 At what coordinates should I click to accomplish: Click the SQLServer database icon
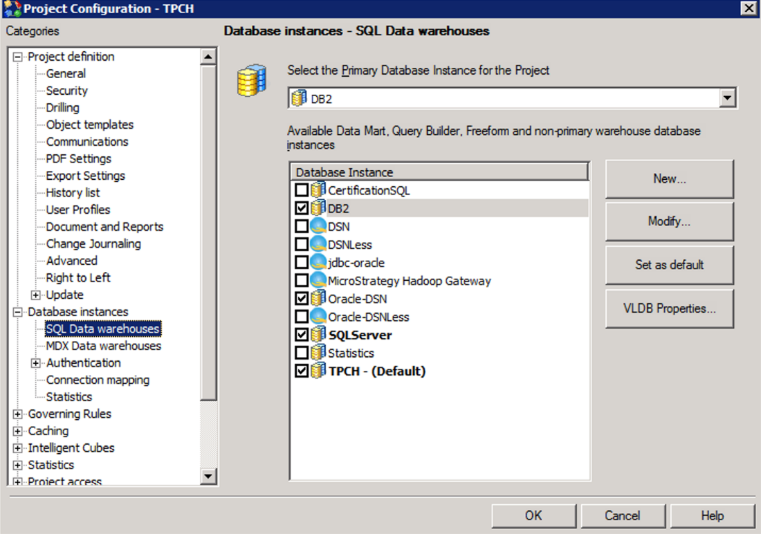318,335
